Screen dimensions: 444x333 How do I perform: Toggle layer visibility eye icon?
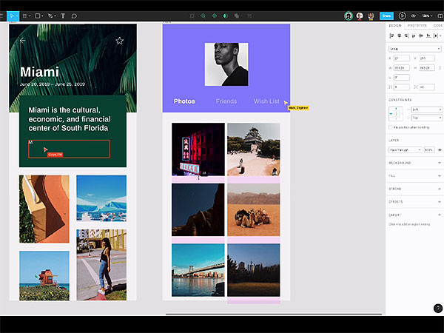click(x=440, y=149)
